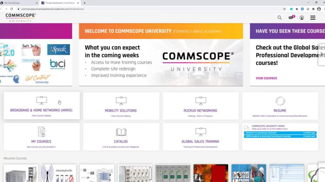Open a new browser tab
Screen dimensions: 325x182
pos(84,3)
